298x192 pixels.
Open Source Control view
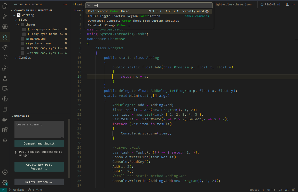[x=5, y=16]
